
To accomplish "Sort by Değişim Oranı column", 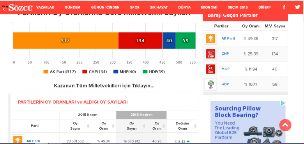I will coord(182,126).
